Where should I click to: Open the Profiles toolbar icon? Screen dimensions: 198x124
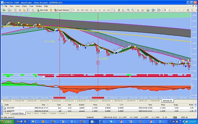[9, 10]
